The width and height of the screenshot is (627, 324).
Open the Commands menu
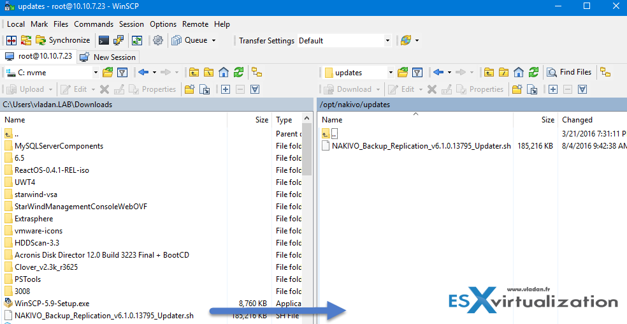click(x=94, y=24)
